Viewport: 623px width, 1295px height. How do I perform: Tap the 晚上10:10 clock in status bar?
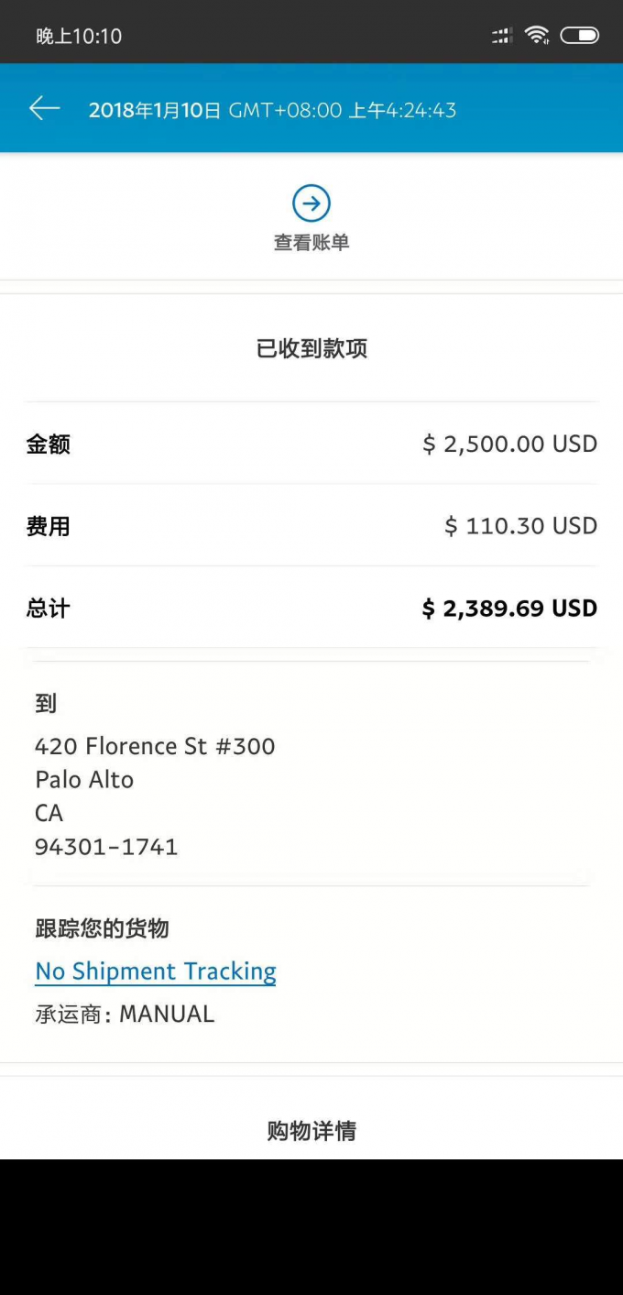[79, 37]
